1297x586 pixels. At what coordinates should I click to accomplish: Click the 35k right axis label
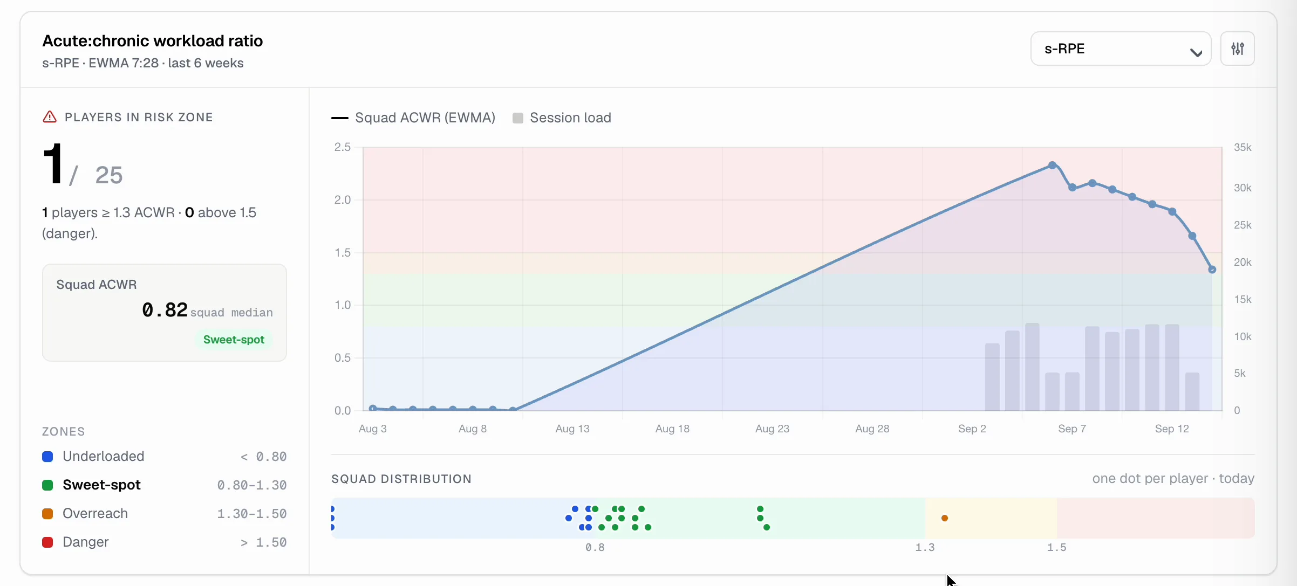tap(1243, 148)
